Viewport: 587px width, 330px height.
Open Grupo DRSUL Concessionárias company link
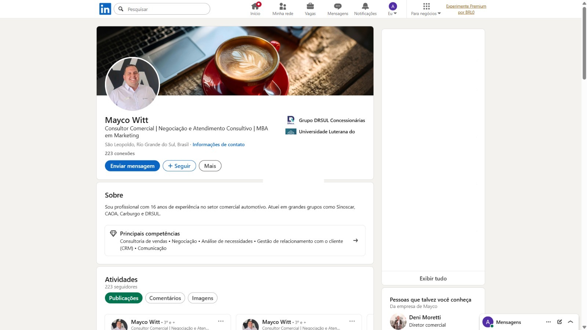332,120
